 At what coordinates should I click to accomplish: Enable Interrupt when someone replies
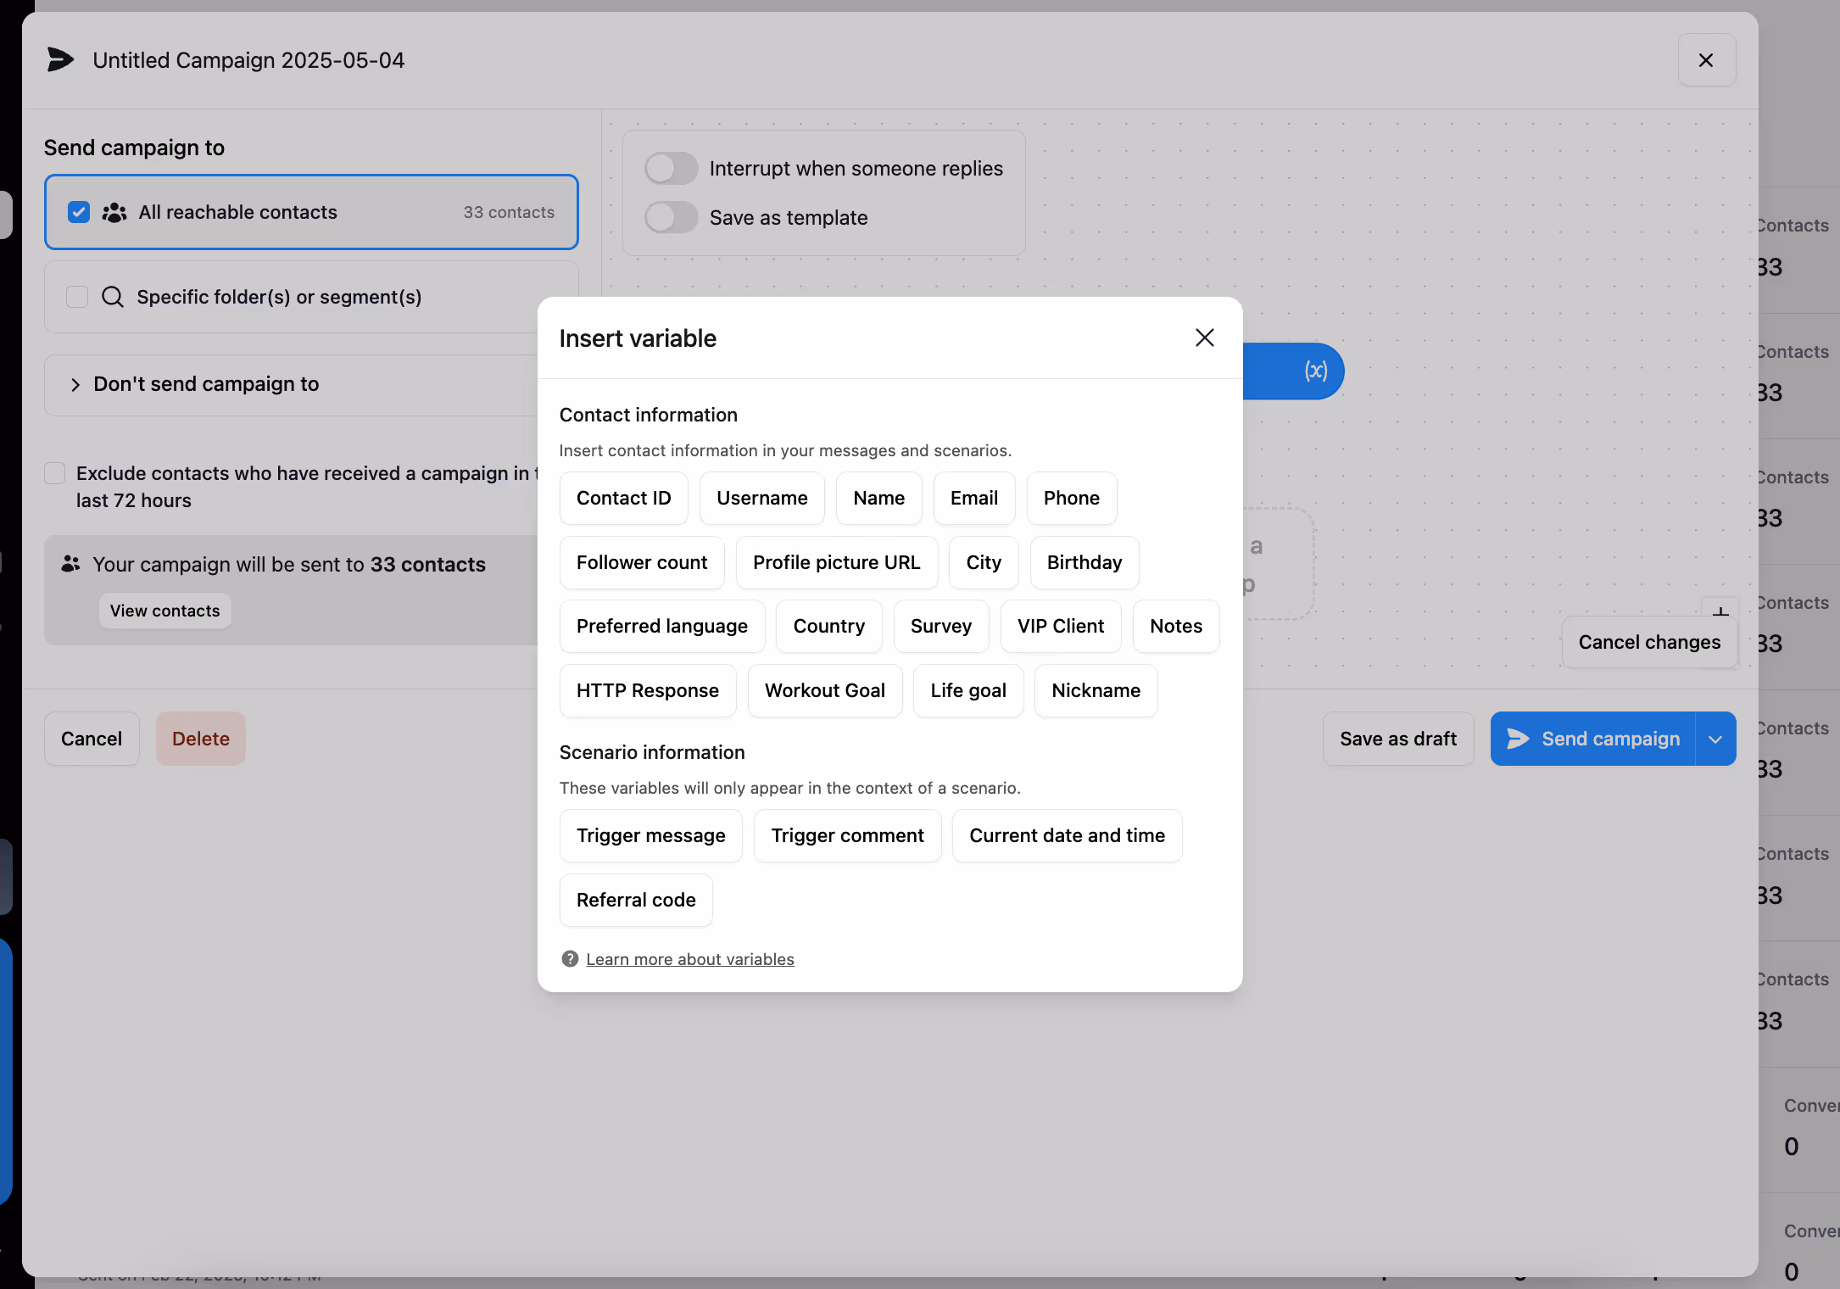tap(671, 168)
